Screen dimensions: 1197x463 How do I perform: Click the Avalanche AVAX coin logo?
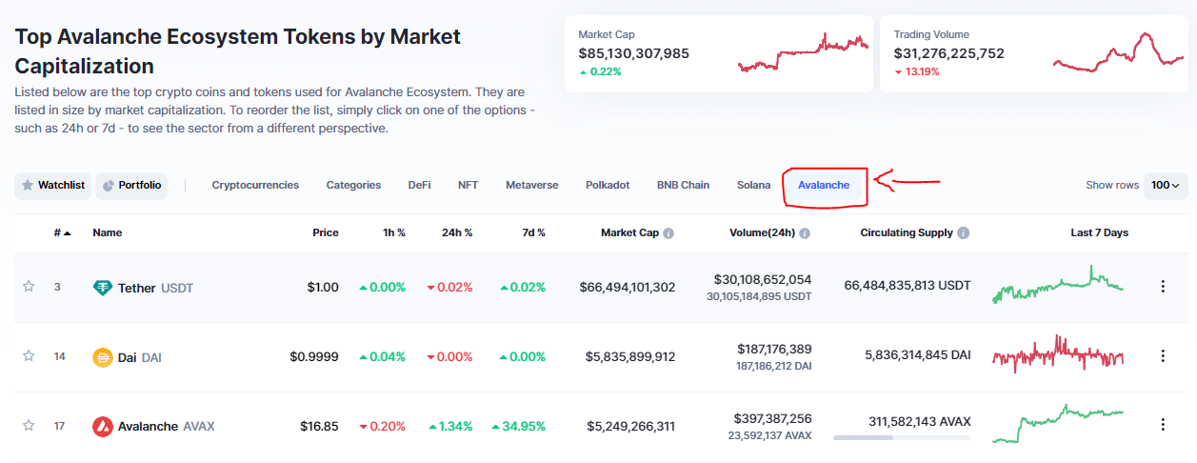pyautogui.click(x=102, y=427)
